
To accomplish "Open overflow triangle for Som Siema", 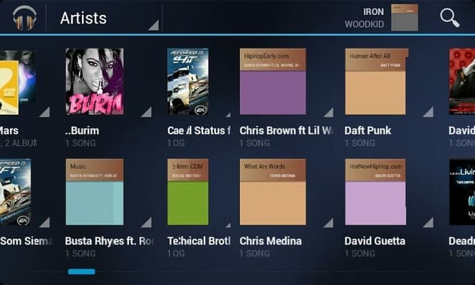I will coord(45,222).
